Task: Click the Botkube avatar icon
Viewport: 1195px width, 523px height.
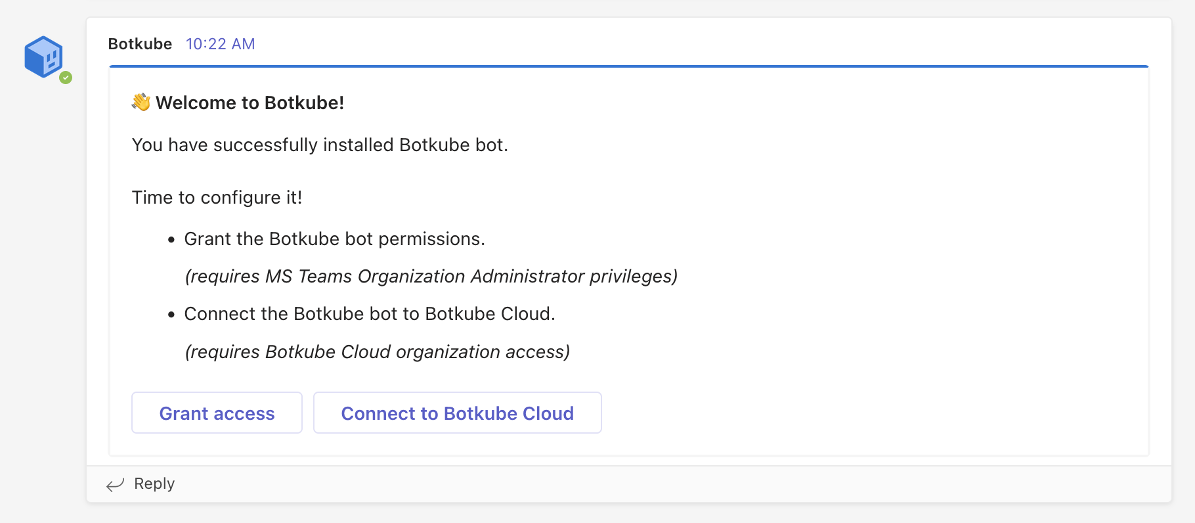Action: click(43, 57)
